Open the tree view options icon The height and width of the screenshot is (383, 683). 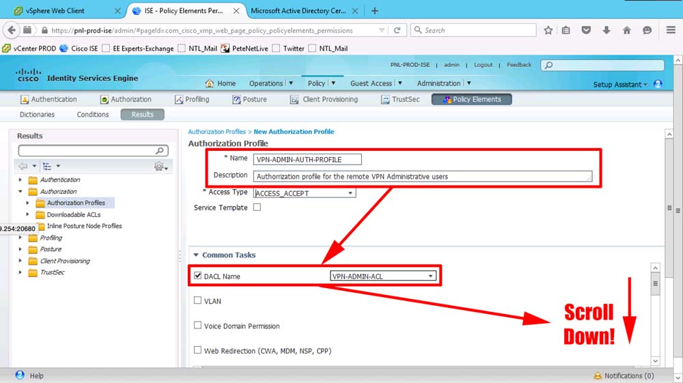[47, 167]
